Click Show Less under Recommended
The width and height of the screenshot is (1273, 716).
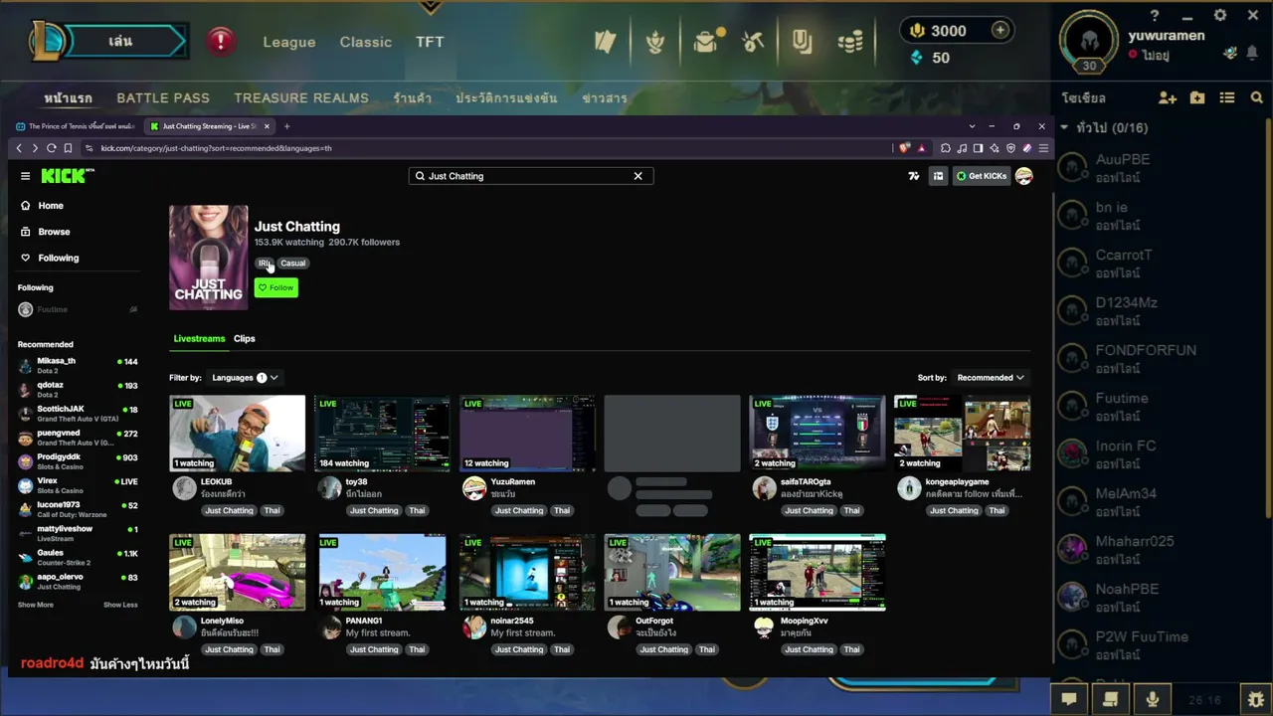pos(120,605)
